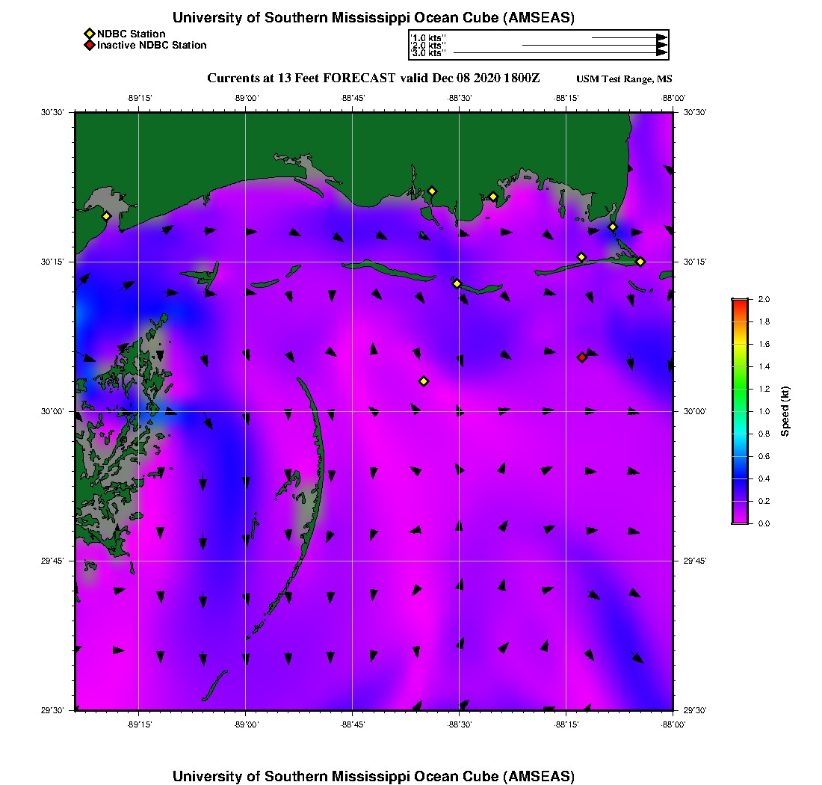Click the 30°00' latitude label on the left axis
This screenshot has width=822, height=785.
pyautogui.click(x=57, y=411)
